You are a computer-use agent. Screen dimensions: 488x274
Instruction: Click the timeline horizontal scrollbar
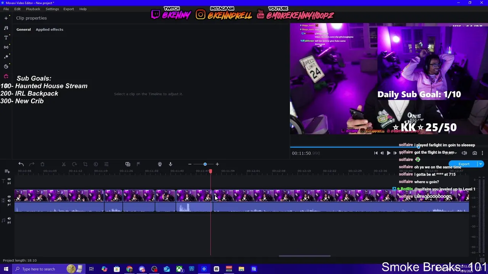[305, 256]
